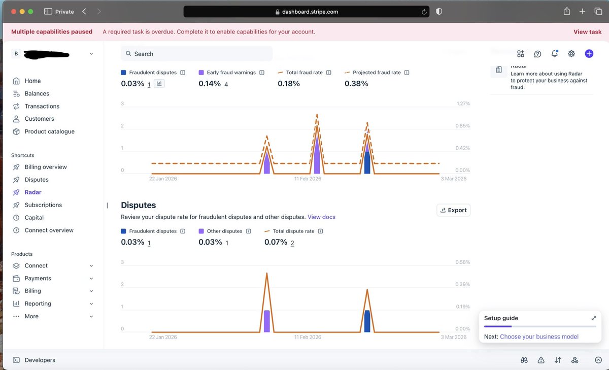Click info icon beside Projected fraud rate
Viewport: 609px width, 370px height.
click(x=407, y=73)
